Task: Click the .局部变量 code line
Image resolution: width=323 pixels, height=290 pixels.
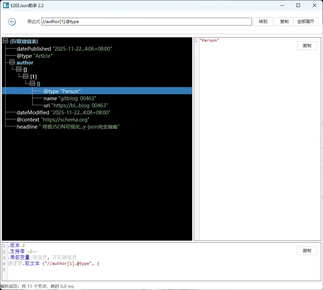Action: click(42, 257)
